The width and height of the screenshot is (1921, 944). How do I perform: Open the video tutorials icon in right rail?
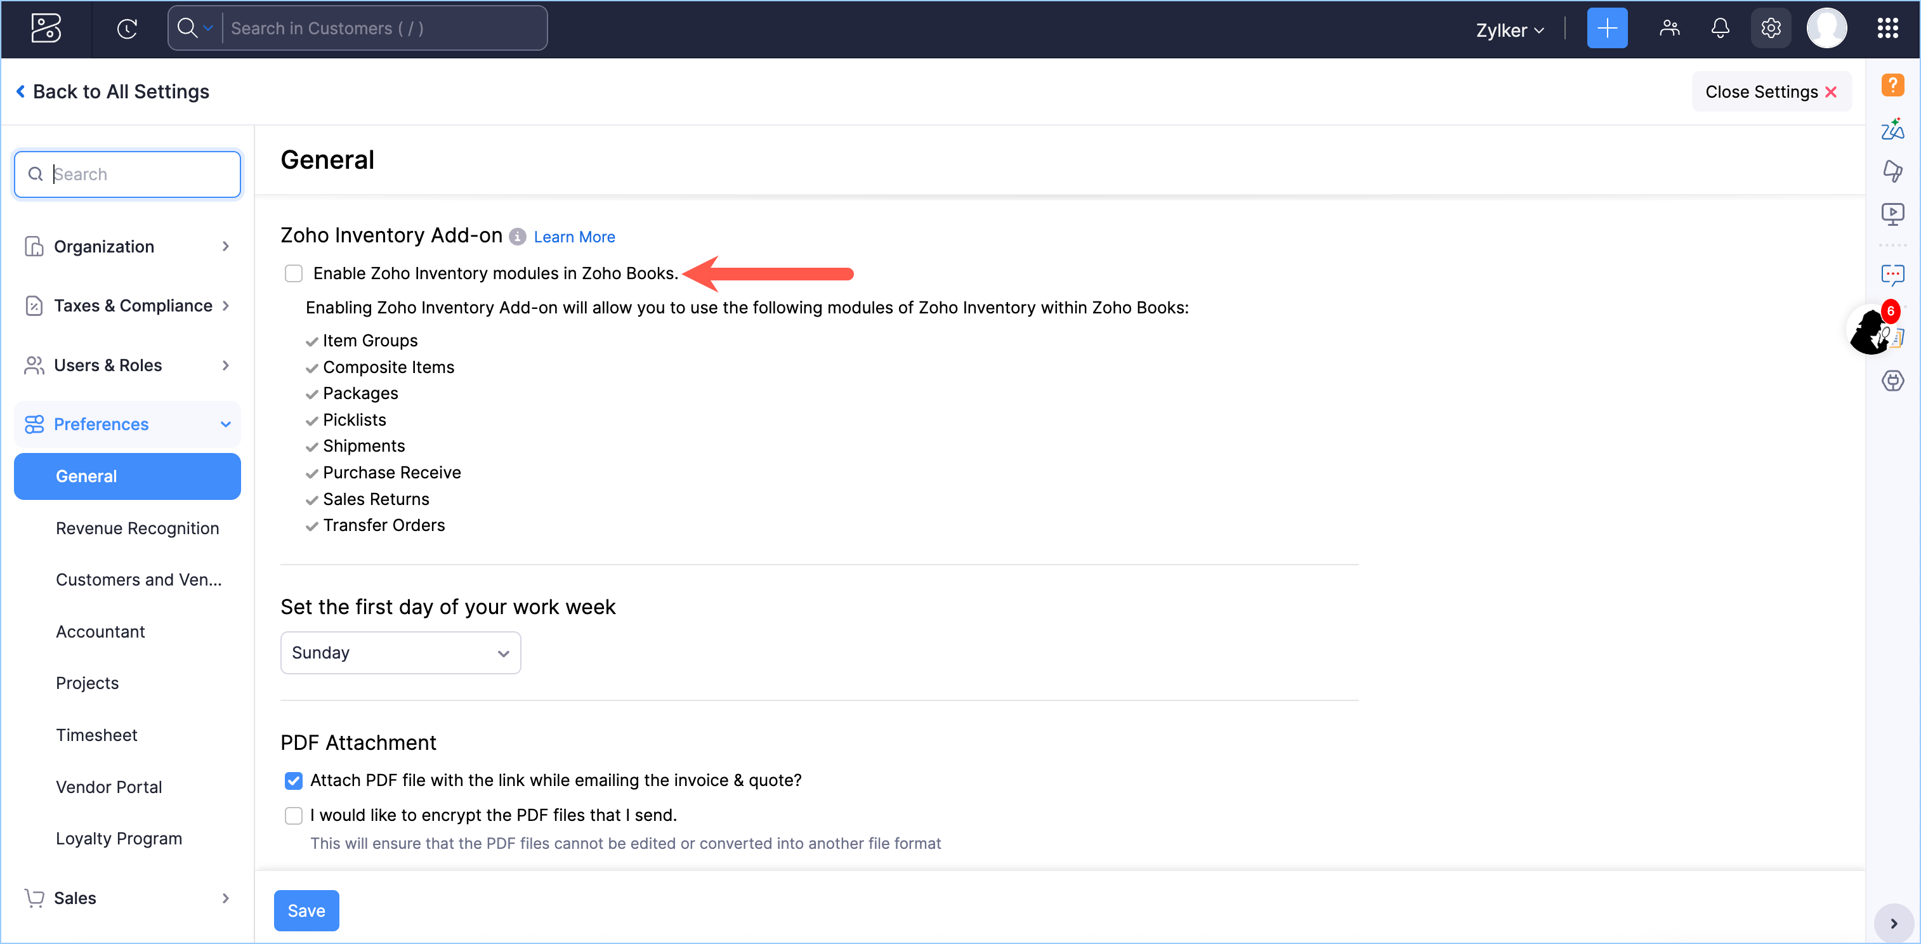pos(1892,215)
